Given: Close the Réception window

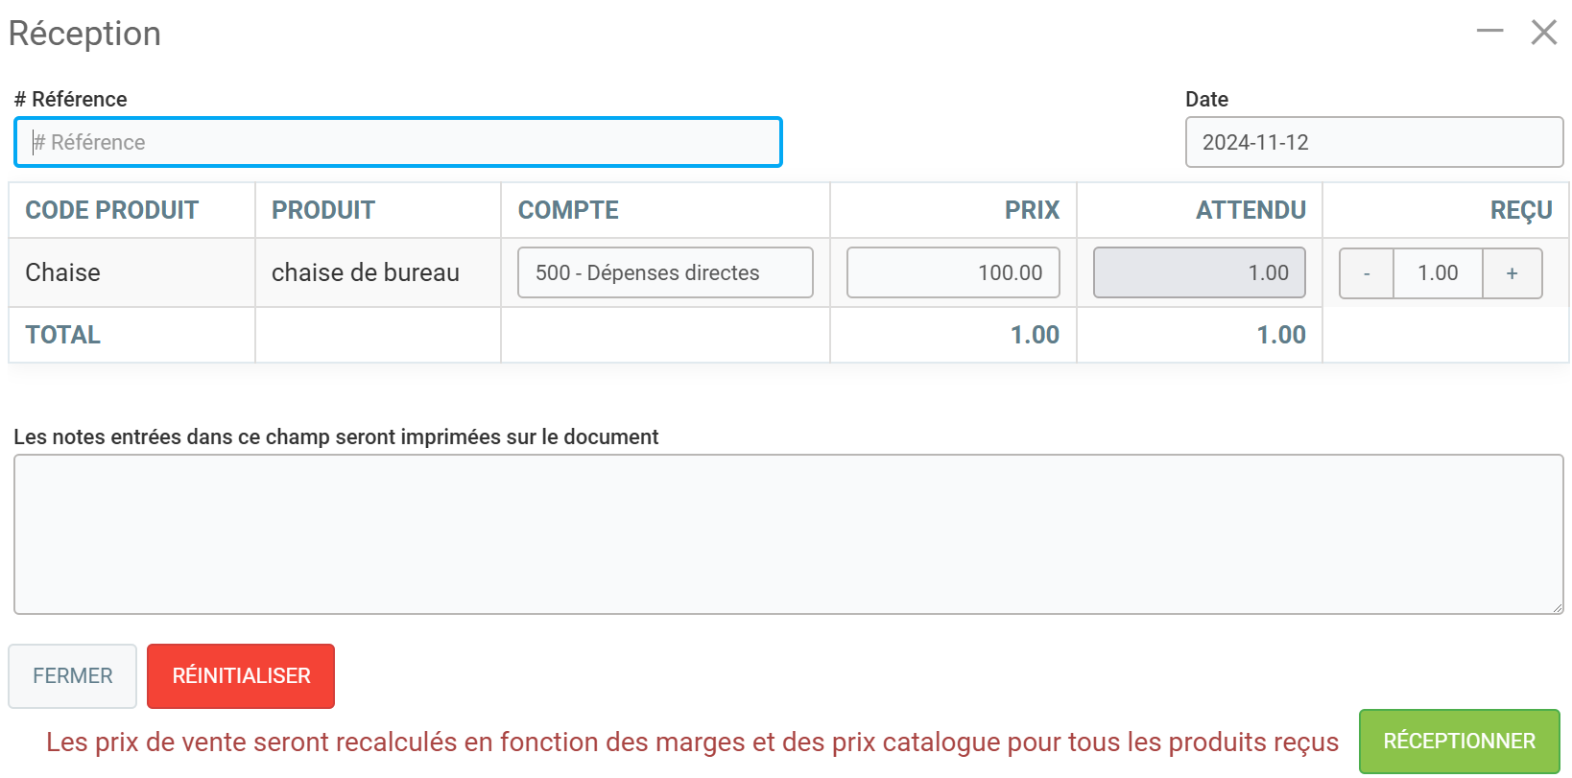Looking at the screenshot, I should coord(1544,32).
